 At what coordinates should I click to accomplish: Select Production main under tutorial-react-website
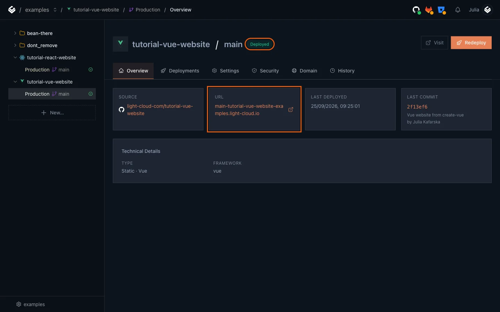click(x=52, y=70)
